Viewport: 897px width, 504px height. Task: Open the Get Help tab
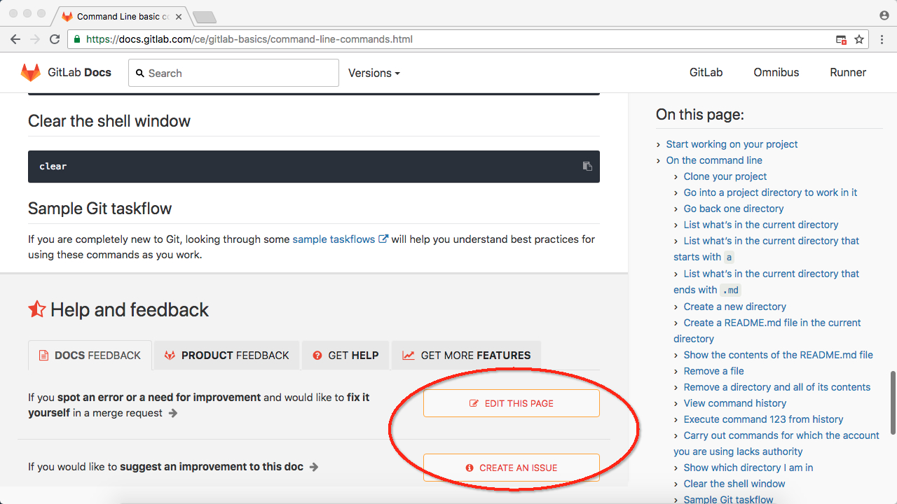coord(345,355)
